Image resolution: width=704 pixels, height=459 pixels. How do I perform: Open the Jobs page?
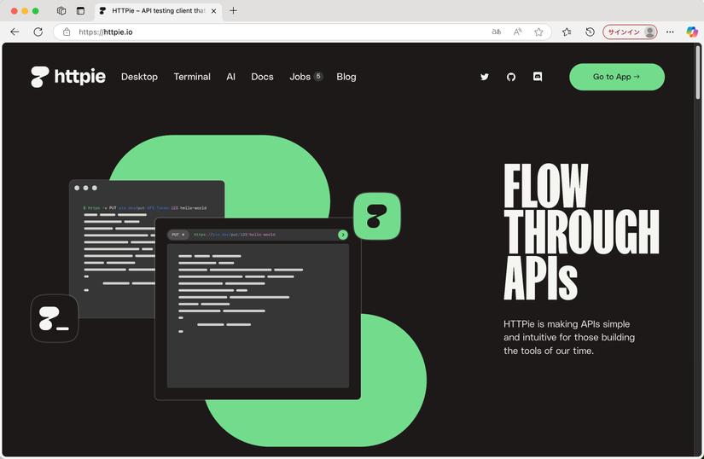pyautogui.click(x=300, y=77)
